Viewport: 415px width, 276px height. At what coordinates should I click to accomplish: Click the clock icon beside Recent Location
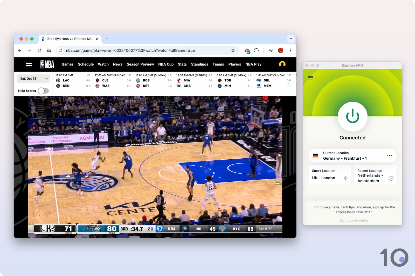pyautogui.click(x=391, y=178)
